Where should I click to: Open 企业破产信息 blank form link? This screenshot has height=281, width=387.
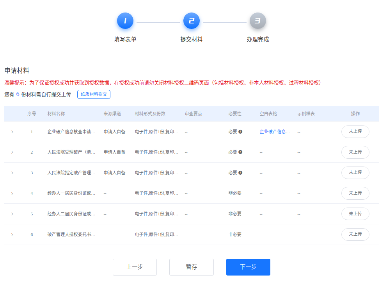click(275, 132)
